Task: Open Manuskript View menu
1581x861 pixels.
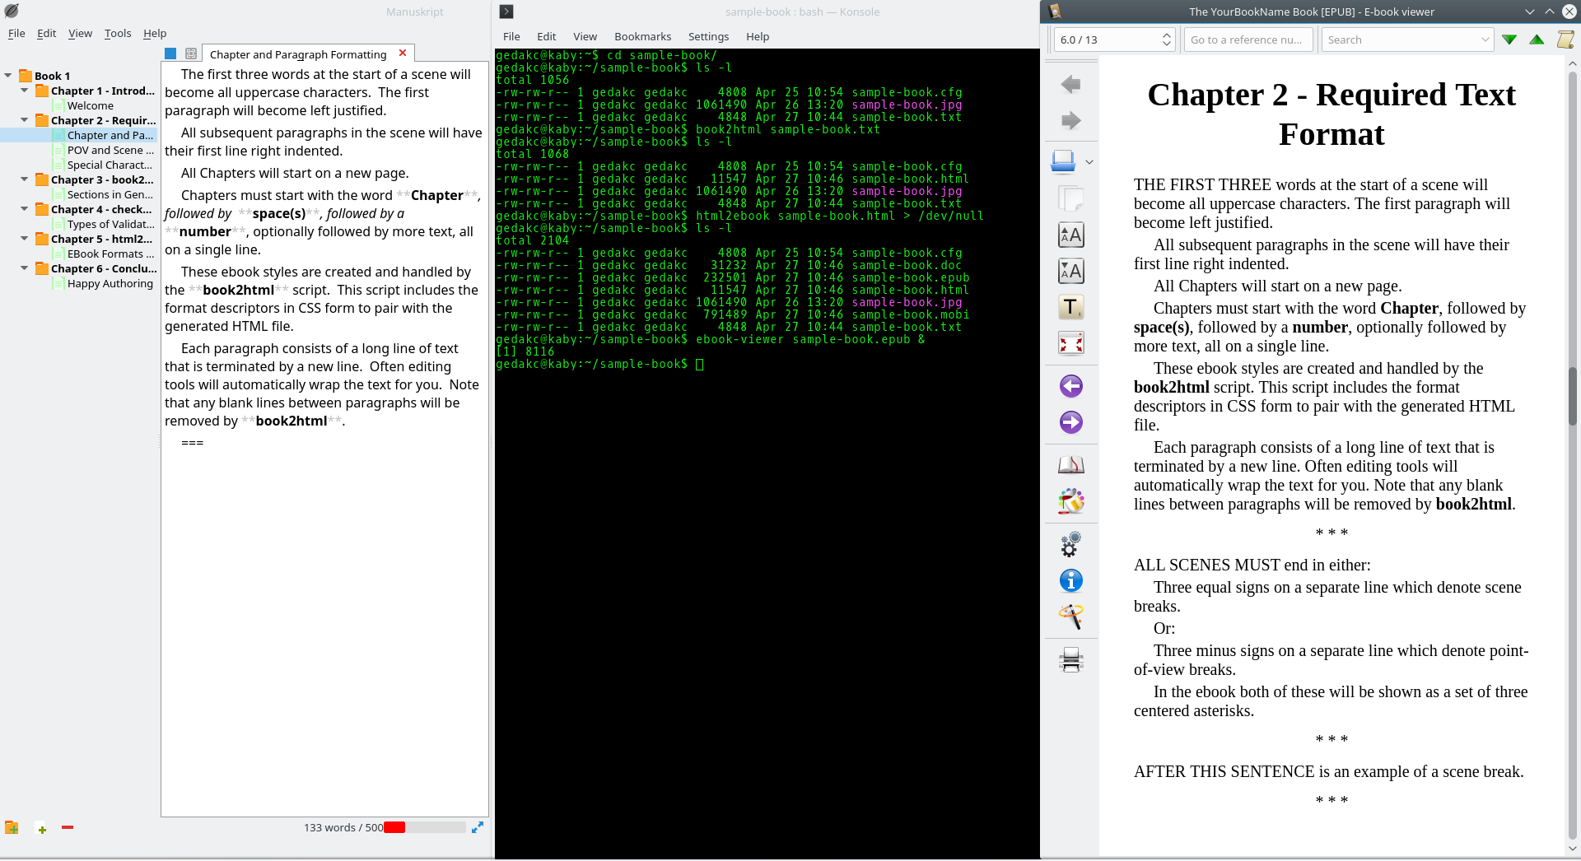Action: coord(80,33)
